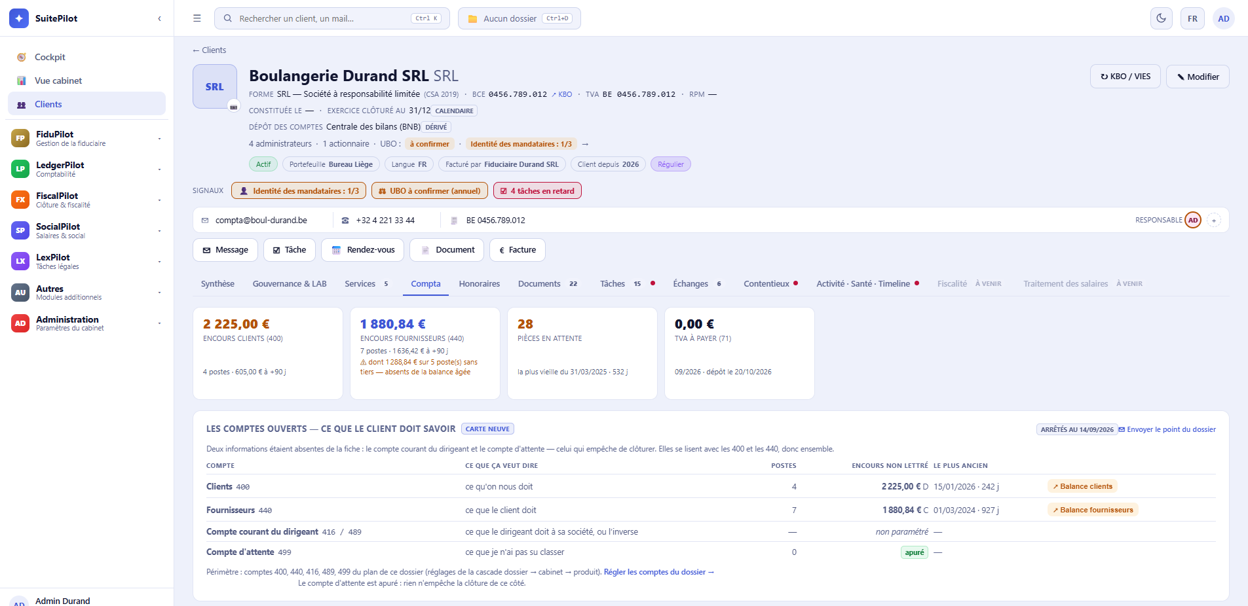Click the LedgerPilot LP module icon
The height and width of the screenshot is (606, 1248).
20,169
